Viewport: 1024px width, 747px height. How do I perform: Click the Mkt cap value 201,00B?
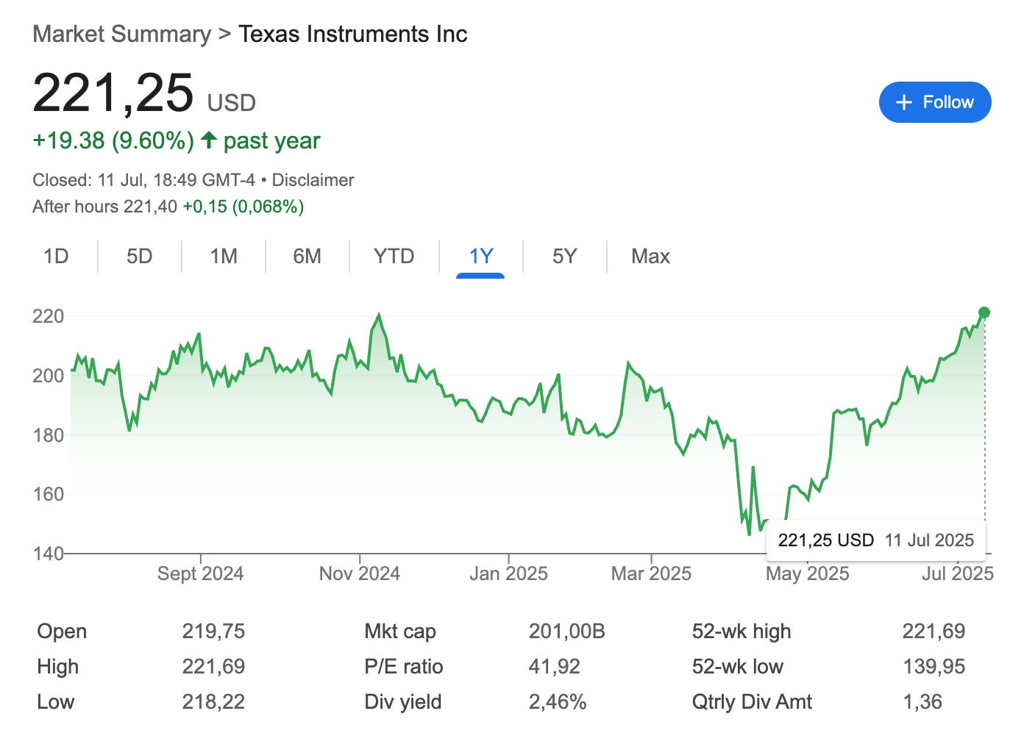pyautogui.click(x=566, y=632)
